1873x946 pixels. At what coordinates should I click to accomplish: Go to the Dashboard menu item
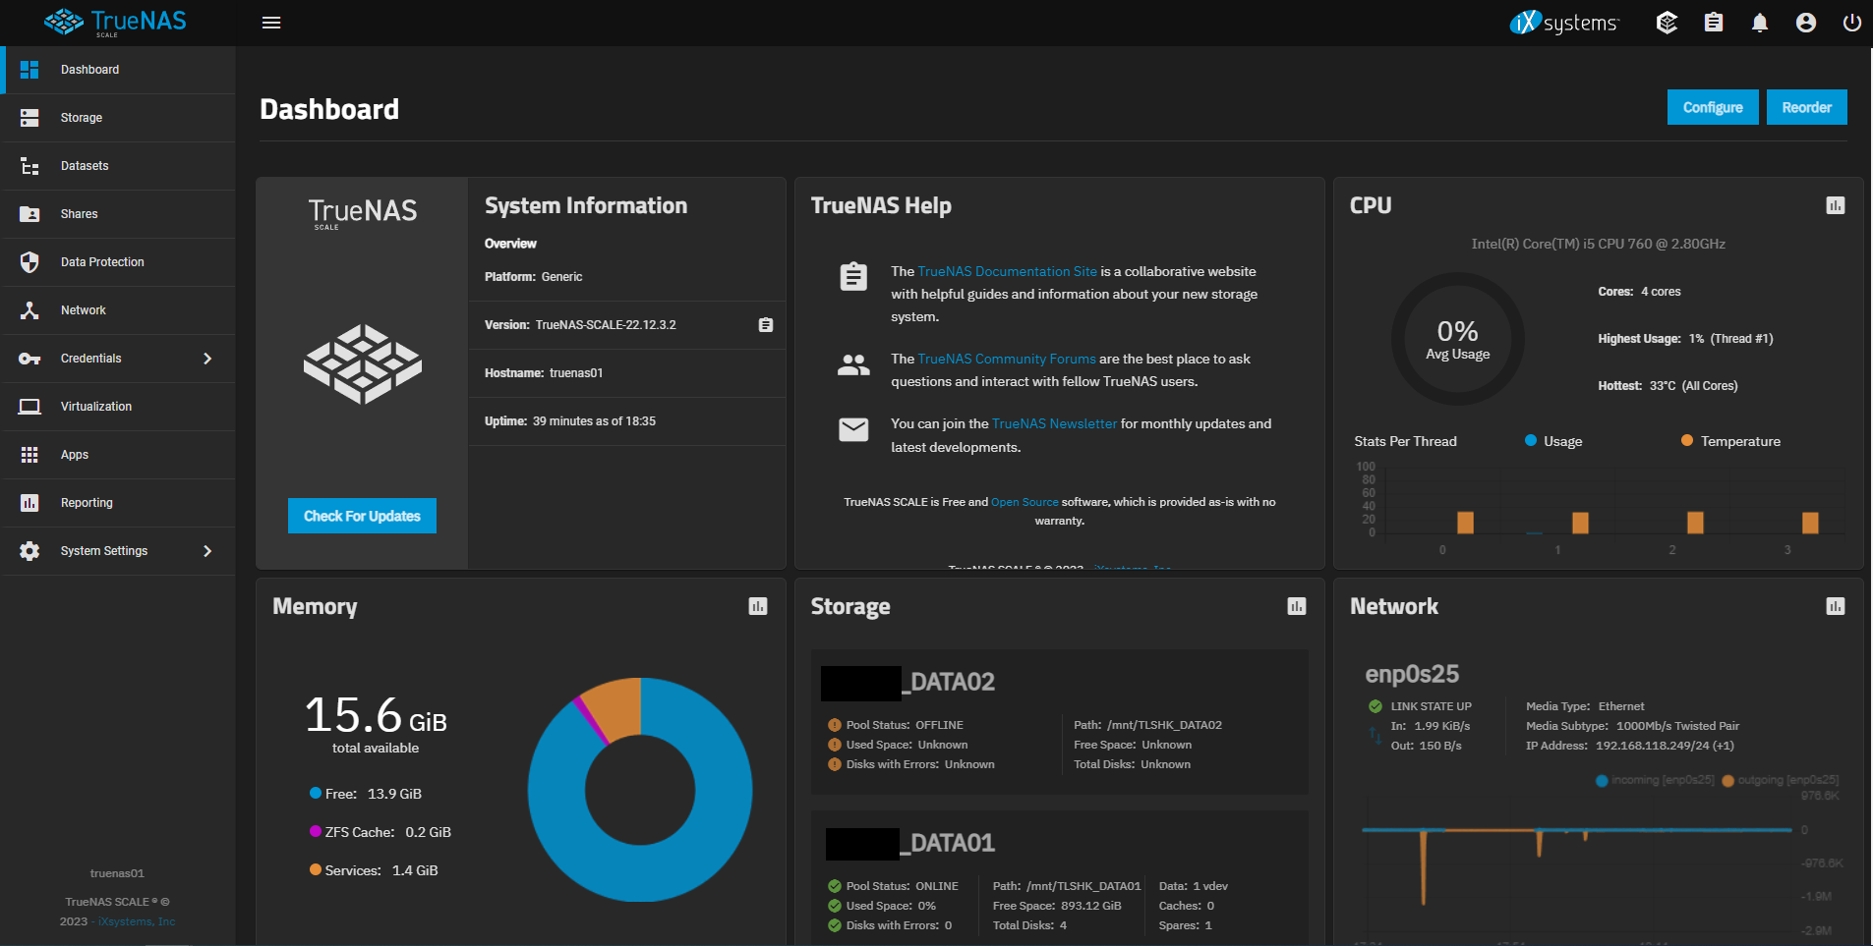[119, 70]
